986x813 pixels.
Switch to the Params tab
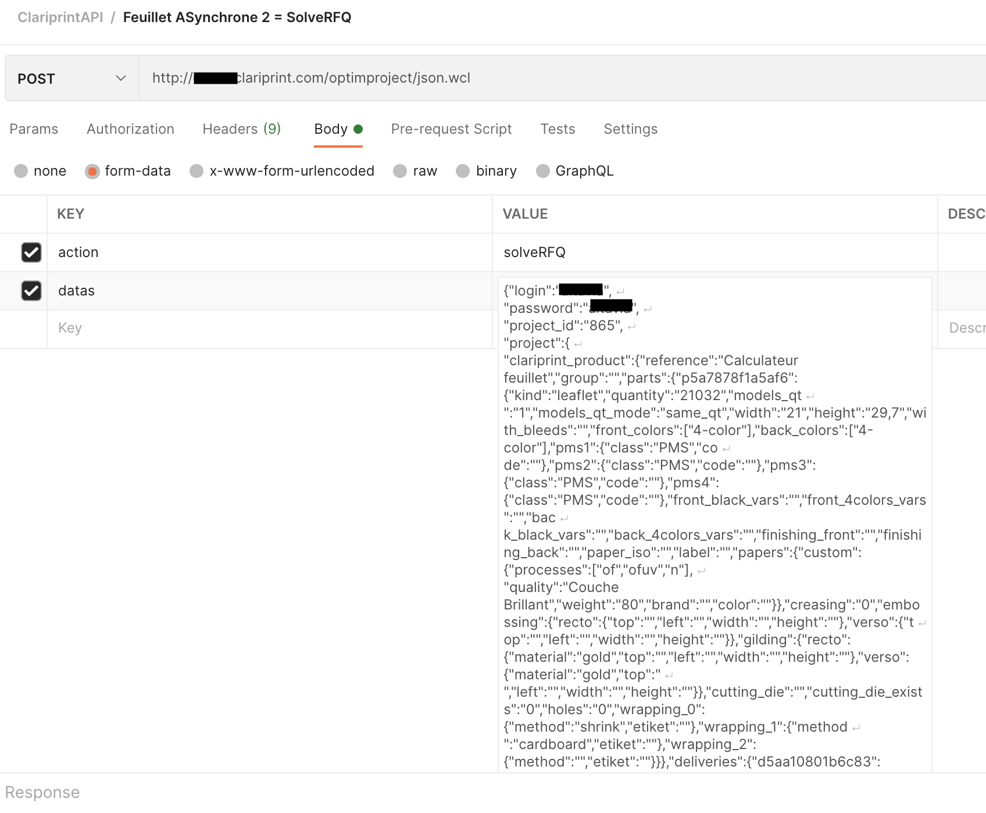pos(34,129)
